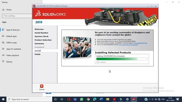
Task: Open Microsoft Word from taskbar
Action: [x=101, y=99]
